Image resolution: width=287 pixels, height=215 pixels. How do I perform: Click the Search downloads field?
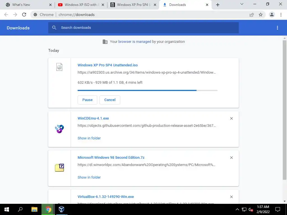[x=143, y=28]
